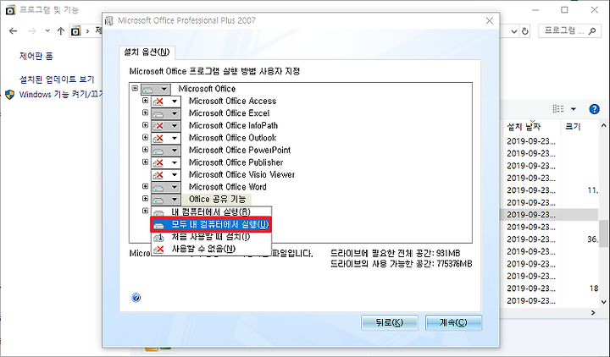Click the Programs and Features title bar icon
The width and height of the screenshot is (610, 357).
(x=10, y=9)
